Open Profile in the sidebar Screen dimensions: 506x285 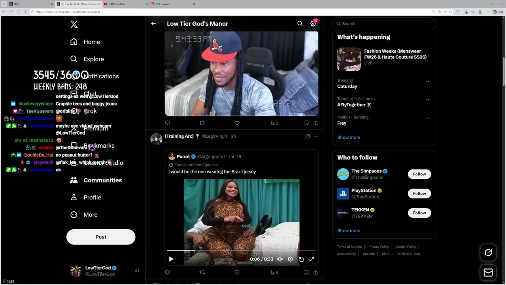pyautogui.click(x=85, y=197)
